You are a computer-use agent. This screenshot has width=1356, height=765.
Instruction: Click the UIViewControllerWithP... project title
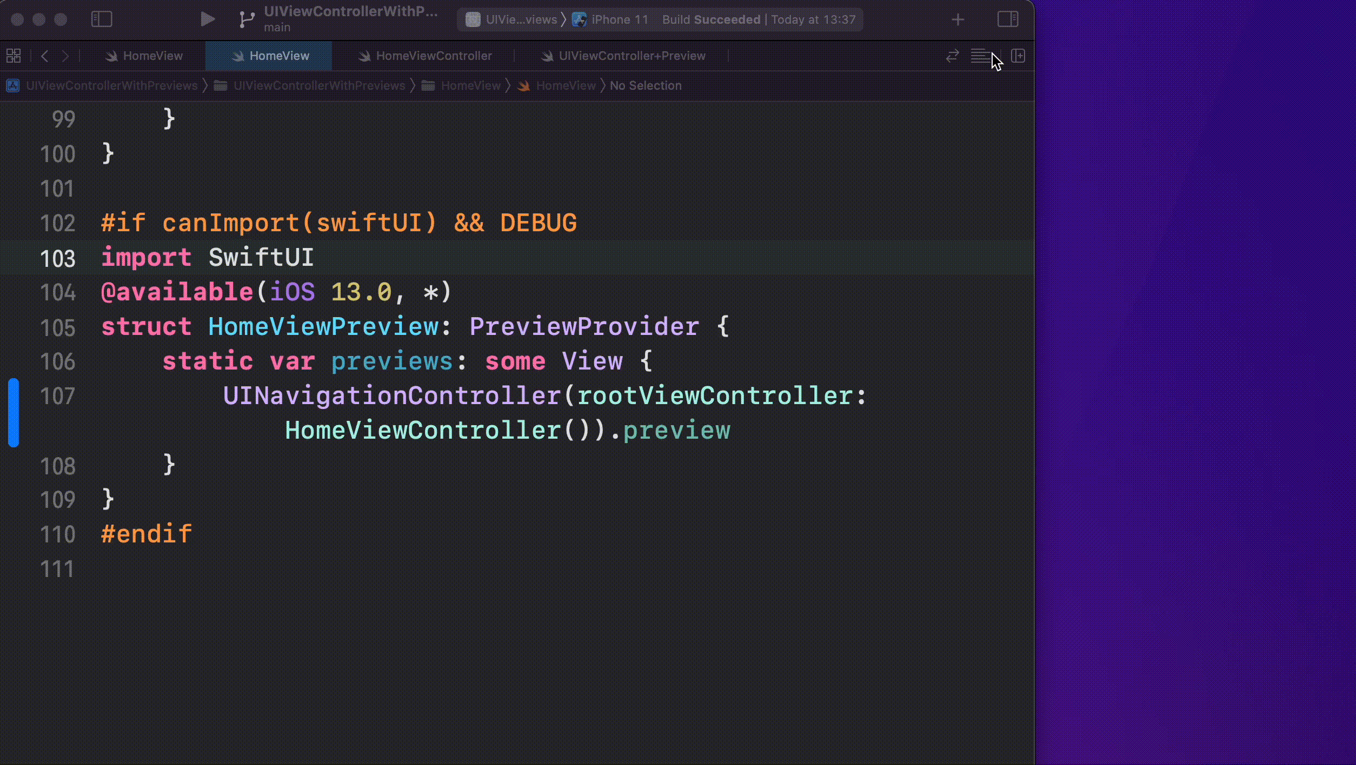(x=350, y=11)
